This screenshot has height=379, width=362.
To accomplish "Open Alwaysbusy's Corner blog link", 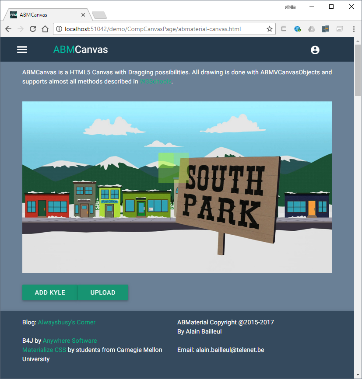I will click(x=67, y=322).
